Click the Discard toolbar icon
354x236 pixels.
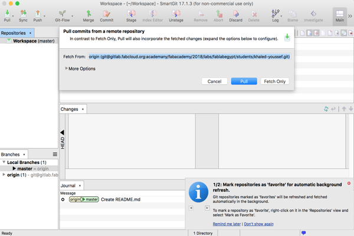(x=235, y=16)
